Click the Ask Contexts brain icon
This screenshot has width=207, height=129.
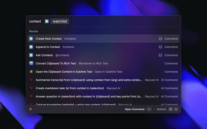(31, 55)
